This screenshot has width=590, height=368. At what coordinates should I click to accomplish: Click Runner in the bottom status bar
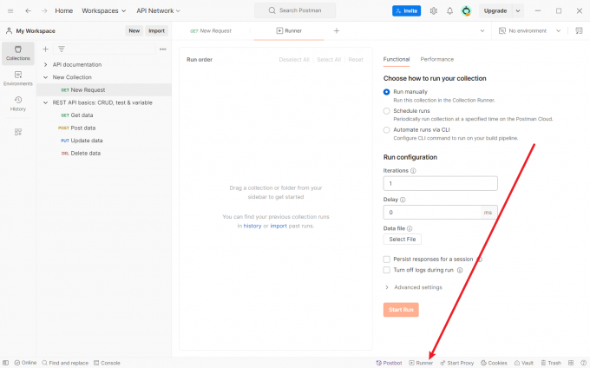421,363
